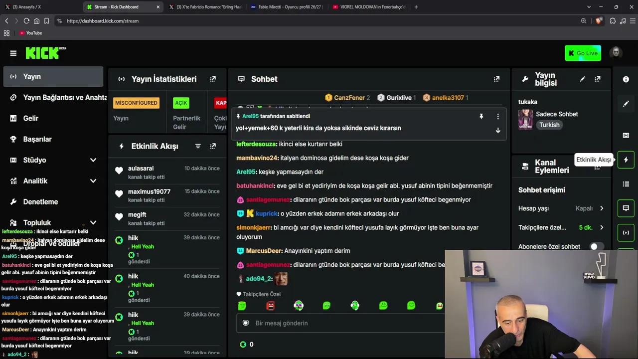Open a new browser tab
The height and width of the screenshot is (359, 638).
416,7
